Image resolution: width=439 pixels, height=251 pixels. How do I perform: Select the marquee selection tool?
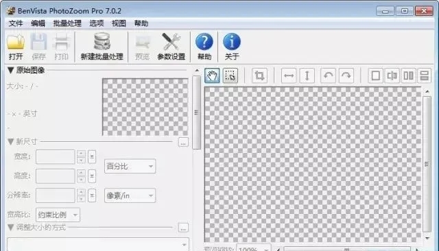[x=230, y=75]
